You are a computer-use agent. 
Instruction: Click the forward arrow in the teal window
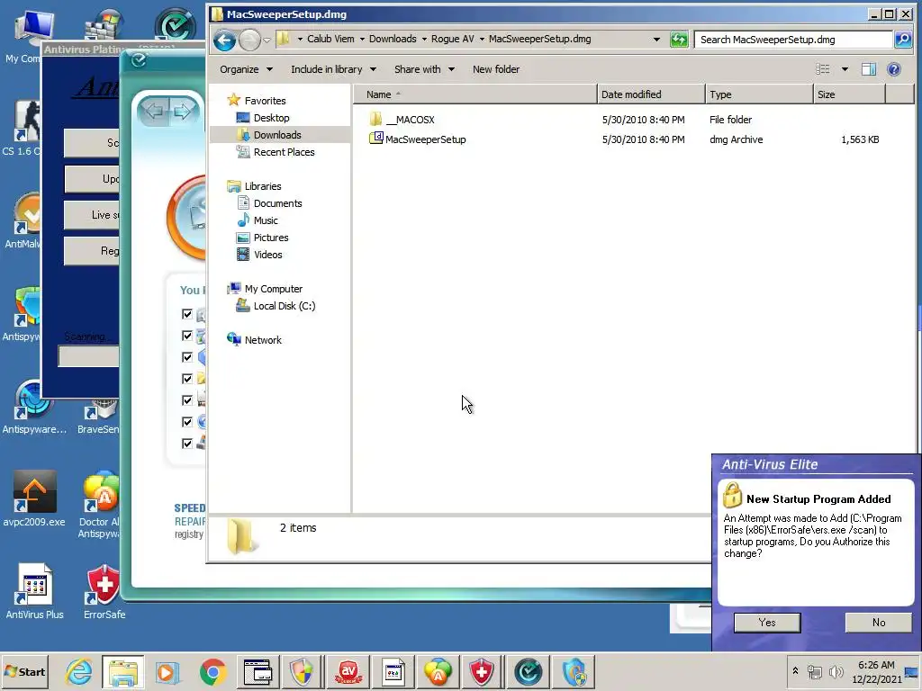pos(183,111)
